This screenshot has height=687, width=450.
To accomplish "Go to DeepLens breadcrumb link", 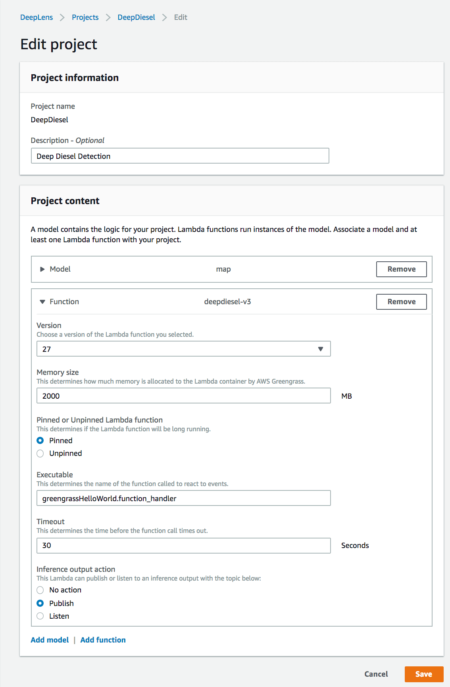I will pyautogui.click(x=37, y=17).
